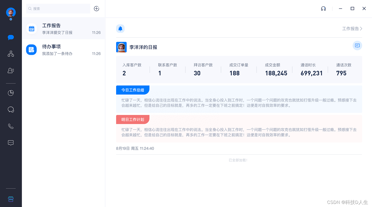Click the 今日工作总结 blue label
The image size is (372, 207).
[133, 90]
